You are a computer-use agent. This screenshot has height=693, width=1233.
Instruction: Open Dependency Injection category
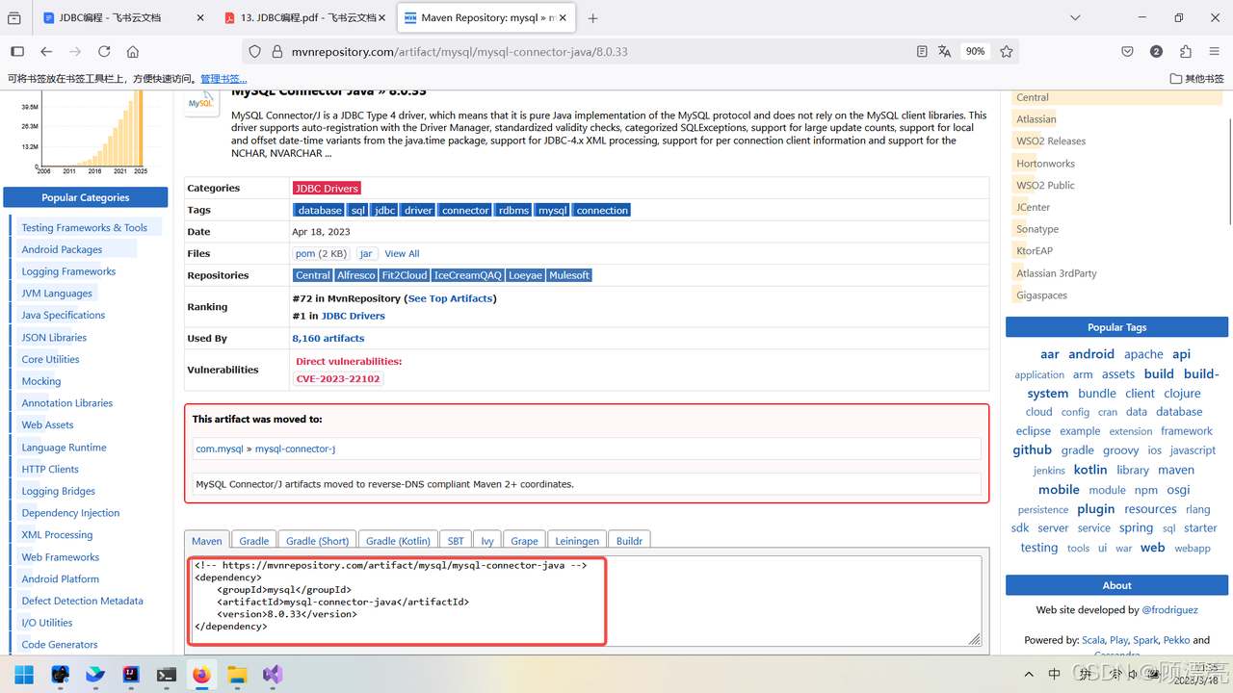(x=70, y=513)
